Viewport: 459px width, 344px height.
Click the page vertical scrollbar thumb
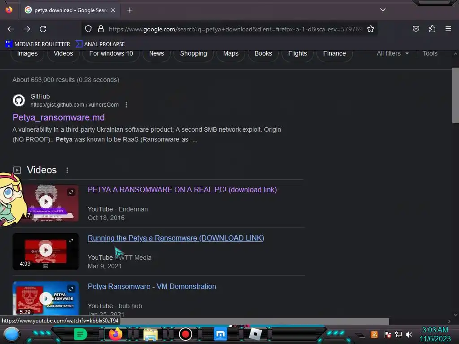tap(455, 95)
